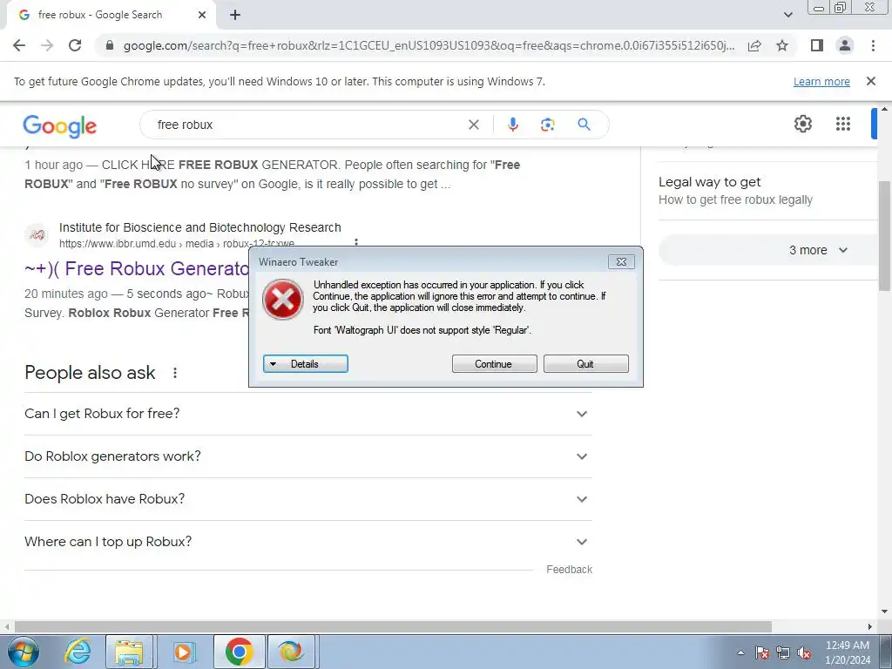Open network tray icon

coord(783,652)
